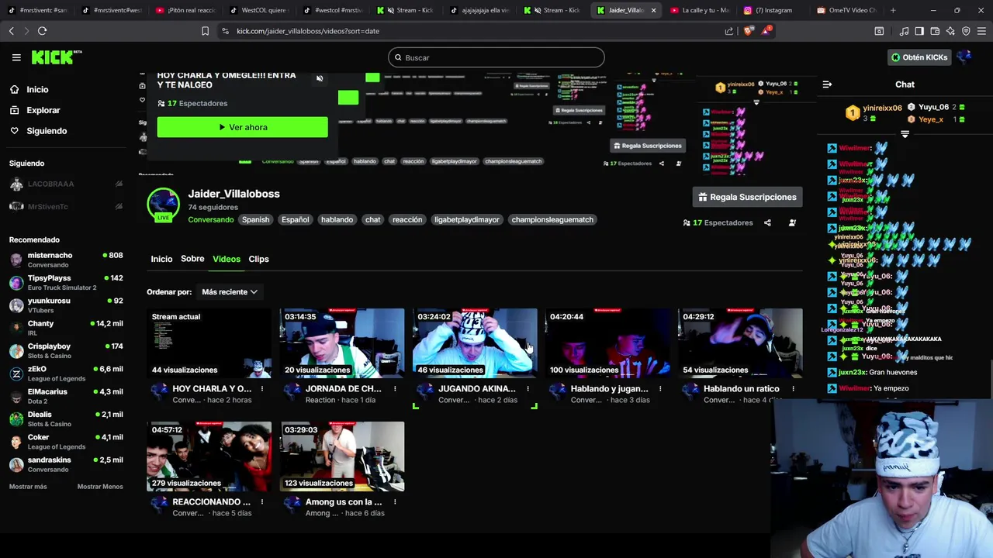Viewport: 993px width, 558px height.
Task: Toggle the browser sidebar panel icon
Action: coord(919,31)
